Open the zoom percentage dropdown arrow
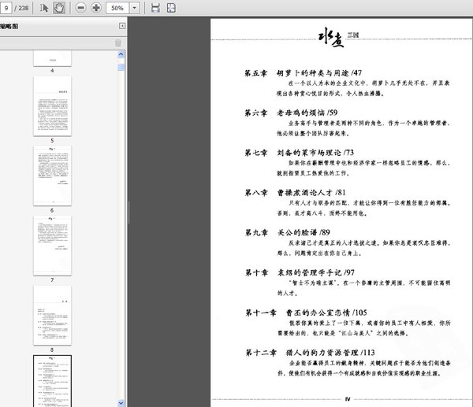Screen dimensions: 473x407 135,8
